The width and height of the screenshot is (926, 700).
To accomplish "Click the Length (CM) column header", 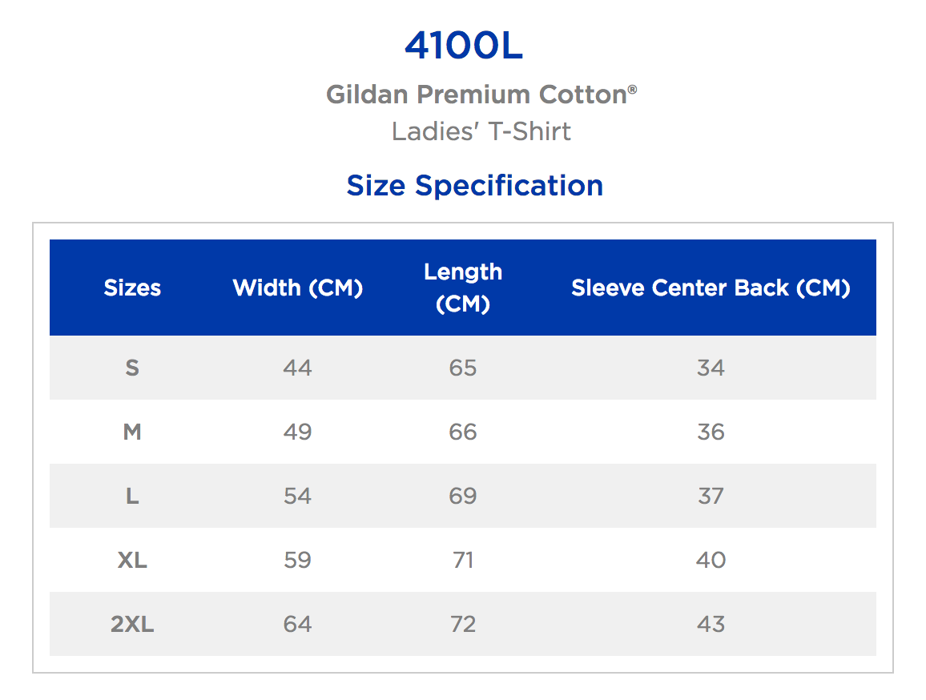I will click(x=463, y=288).
